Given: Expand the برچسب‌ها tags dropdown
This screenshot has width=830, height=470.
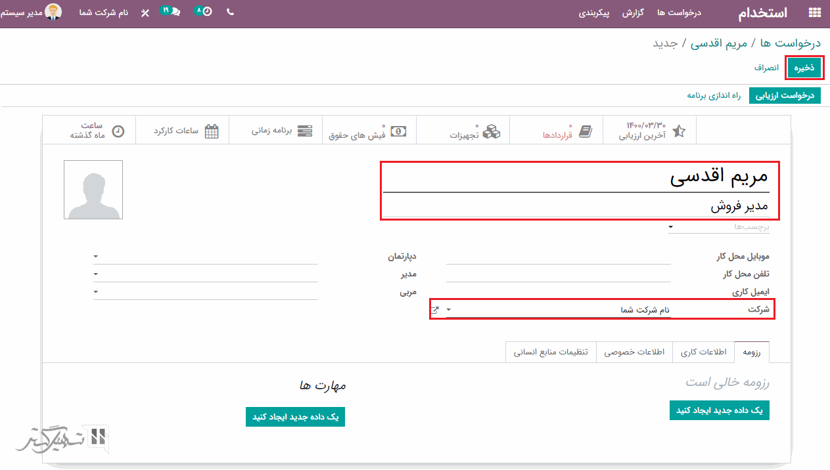Looking at the screenshot, I should (x=670, y=227).
